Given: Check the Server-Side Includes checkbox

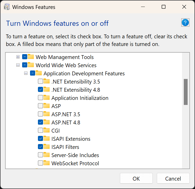Looking at the screenshot, I should coord(40,155).
